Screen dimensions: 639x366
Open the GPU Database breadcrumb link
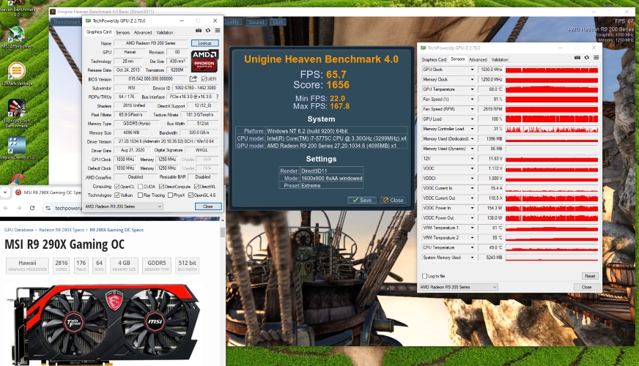[19, 230]
